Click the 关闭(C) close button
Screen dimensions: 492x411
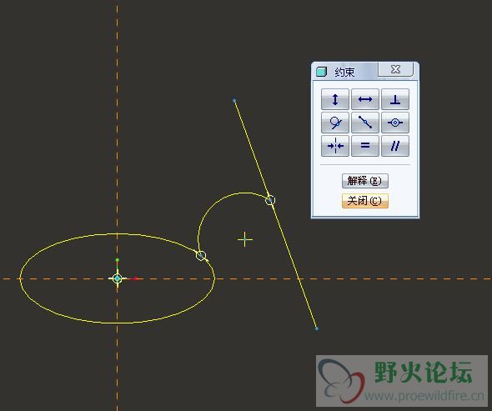click(x=365, y=201)
